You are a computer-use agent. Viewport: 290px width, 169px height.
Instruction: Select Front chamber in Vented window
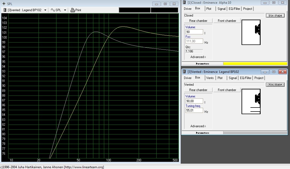(x=227, y=90)
